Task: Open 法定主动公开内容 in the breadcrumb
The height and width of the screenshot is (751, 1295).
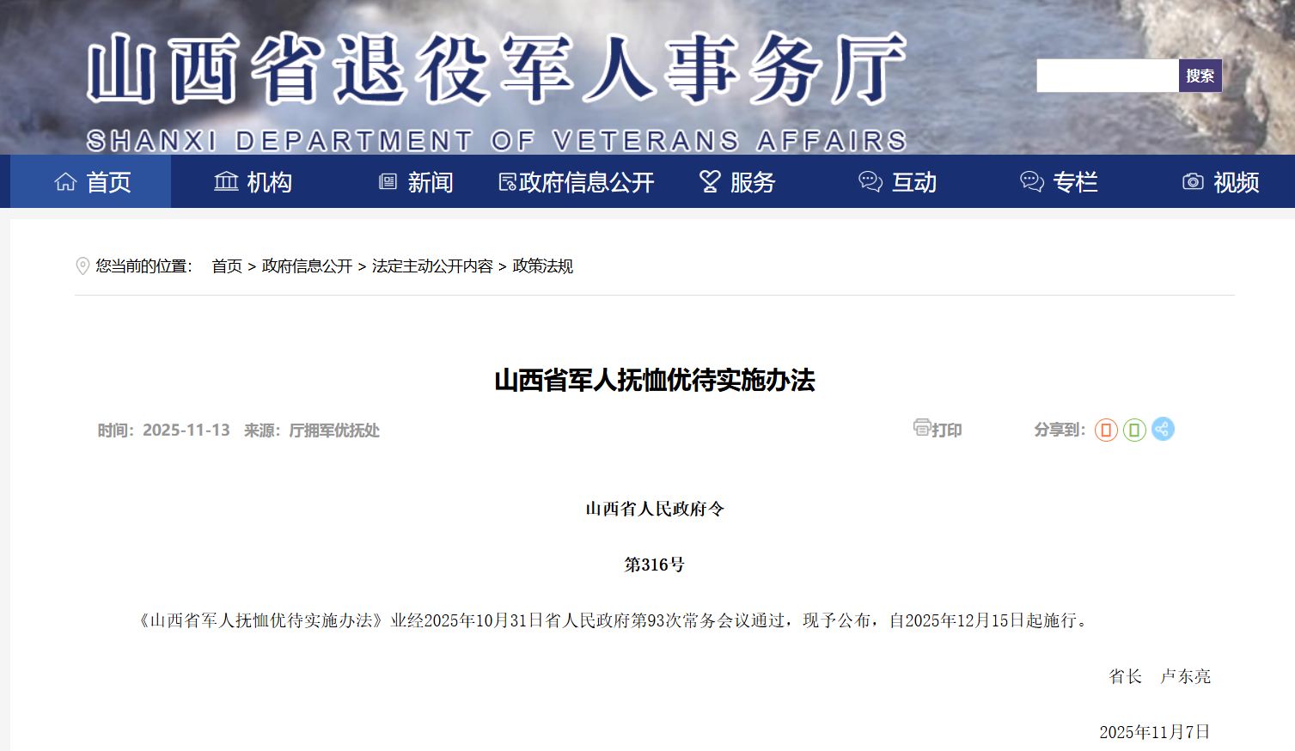Action: click(432, 266)
